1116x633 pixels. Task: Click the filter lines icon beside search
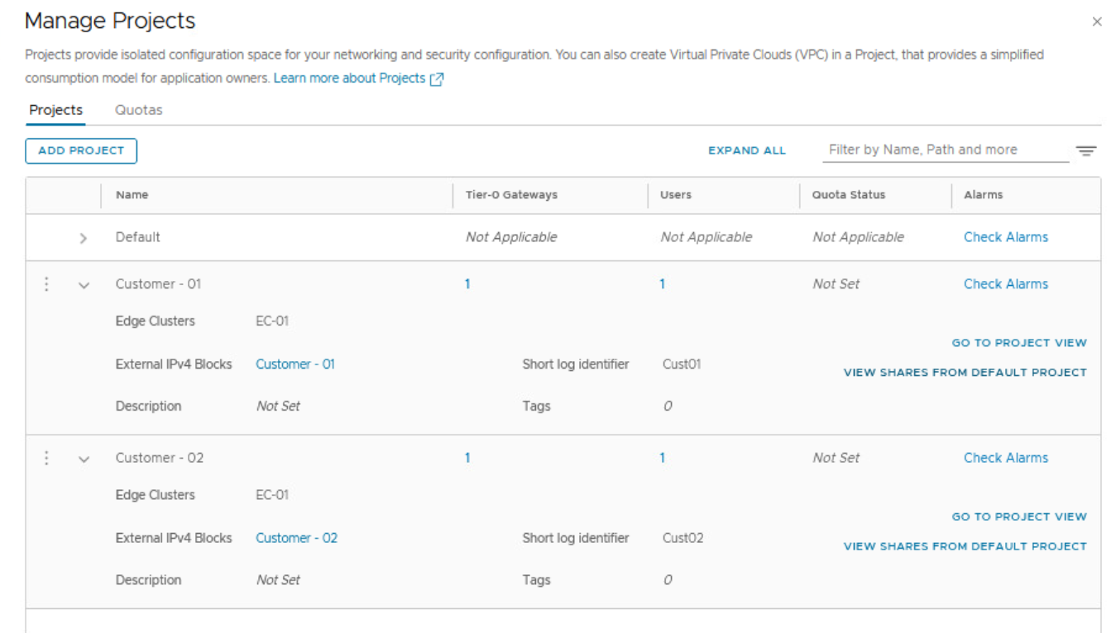1085,151
